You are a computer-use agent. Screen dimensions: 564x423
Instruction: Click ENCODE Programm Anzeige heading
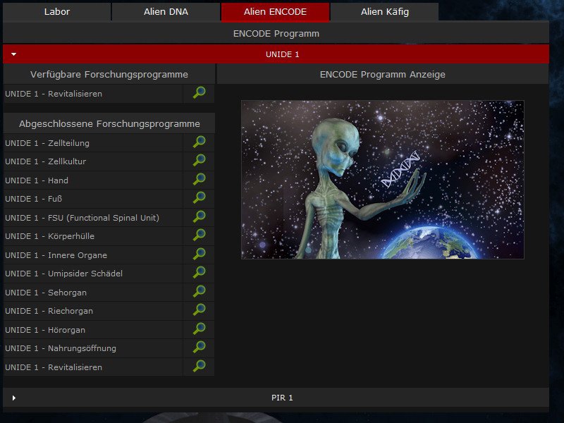click(383, 75)
